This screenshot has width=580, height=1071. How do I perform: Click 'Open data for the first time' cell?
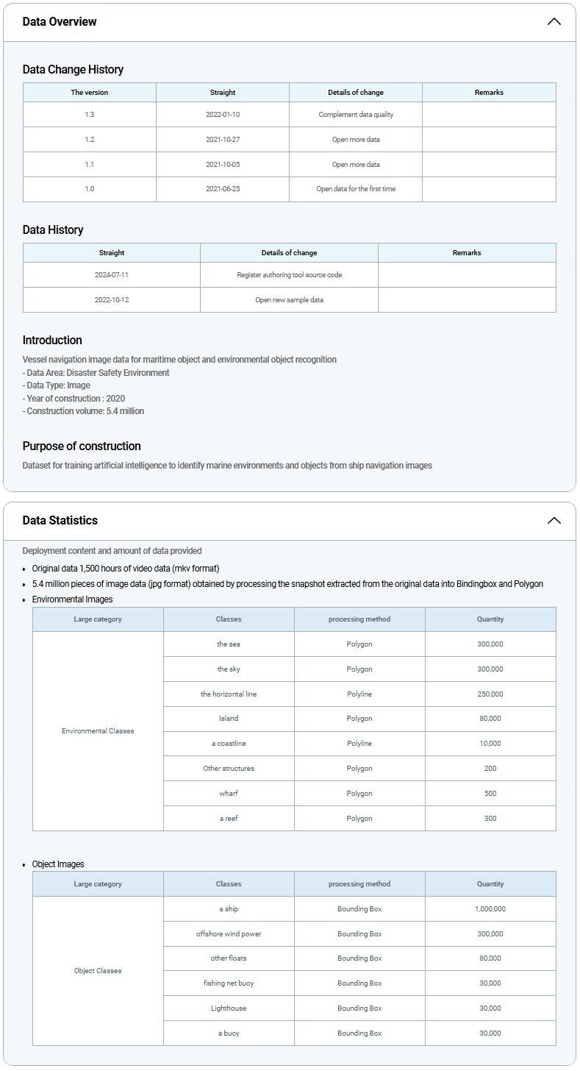point(356,189)
